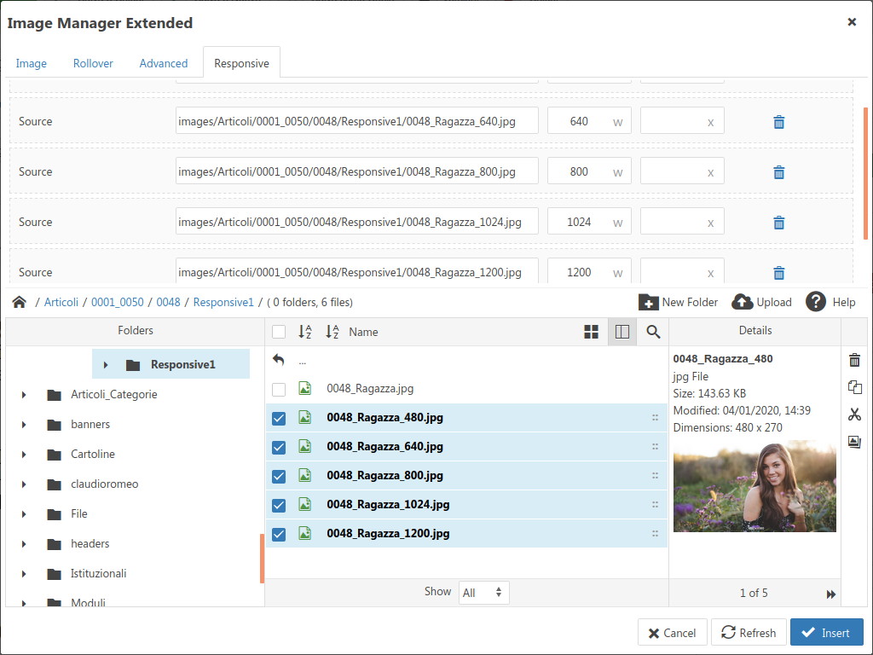
Task: Navigate to the 0048 breadcrumb
Action: [168, 302]
